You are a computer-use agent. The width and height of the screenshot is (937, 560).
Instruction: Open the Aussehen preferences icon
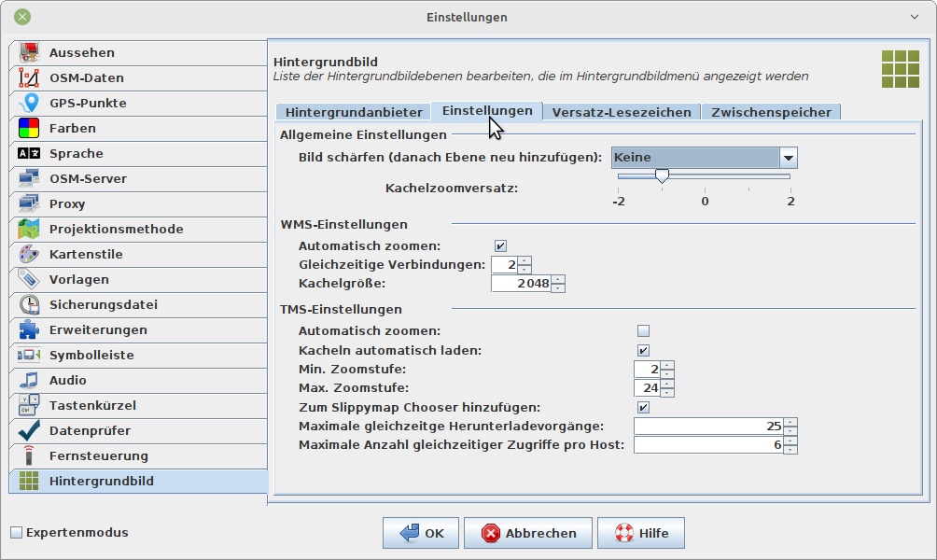click(x=30, y=53)
